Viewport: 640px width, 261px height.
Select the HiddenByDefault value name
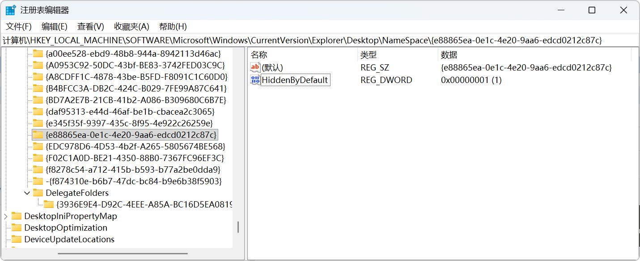295,80
